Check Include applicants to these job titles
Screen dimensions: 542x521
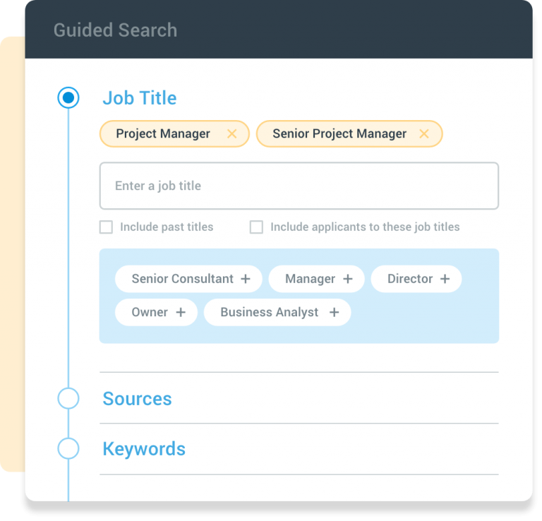(257, 227)
